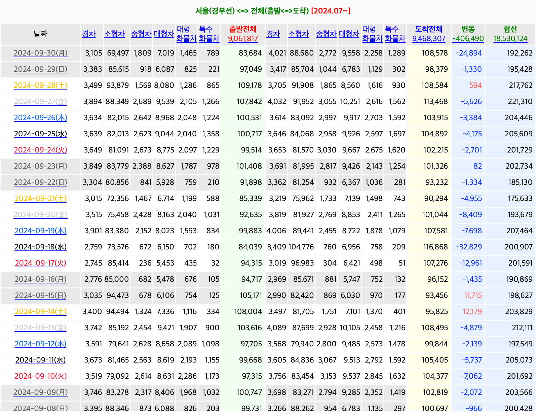Image resolution: width=536 pixels, height=412 pixels.
Task: Select change value 82 for 09-23
Action: (x=477, y=166)
